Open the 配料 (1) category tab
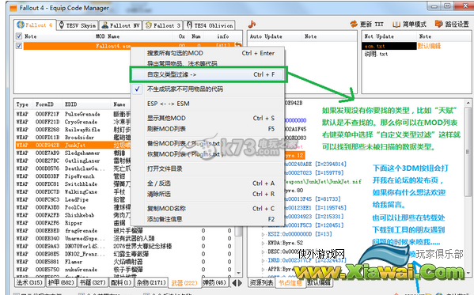Screen dimensions: 474x295 [121, 282]
